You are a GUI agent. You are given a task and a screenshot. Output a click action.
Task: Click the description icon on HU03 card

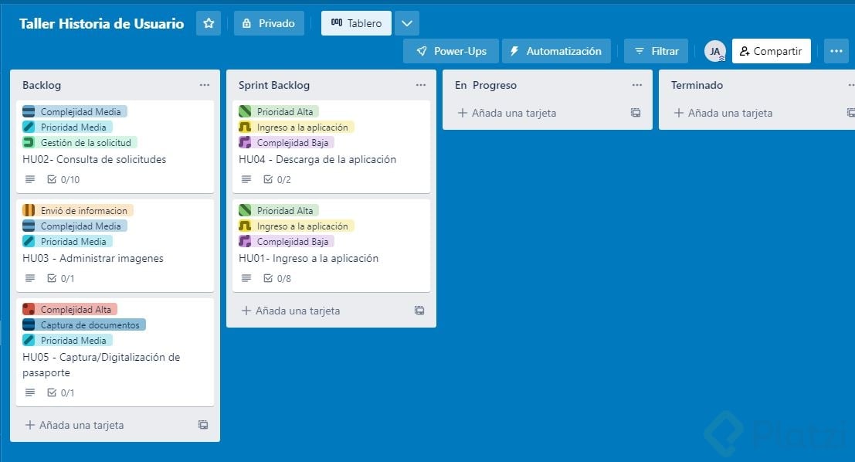pos(29,277)
